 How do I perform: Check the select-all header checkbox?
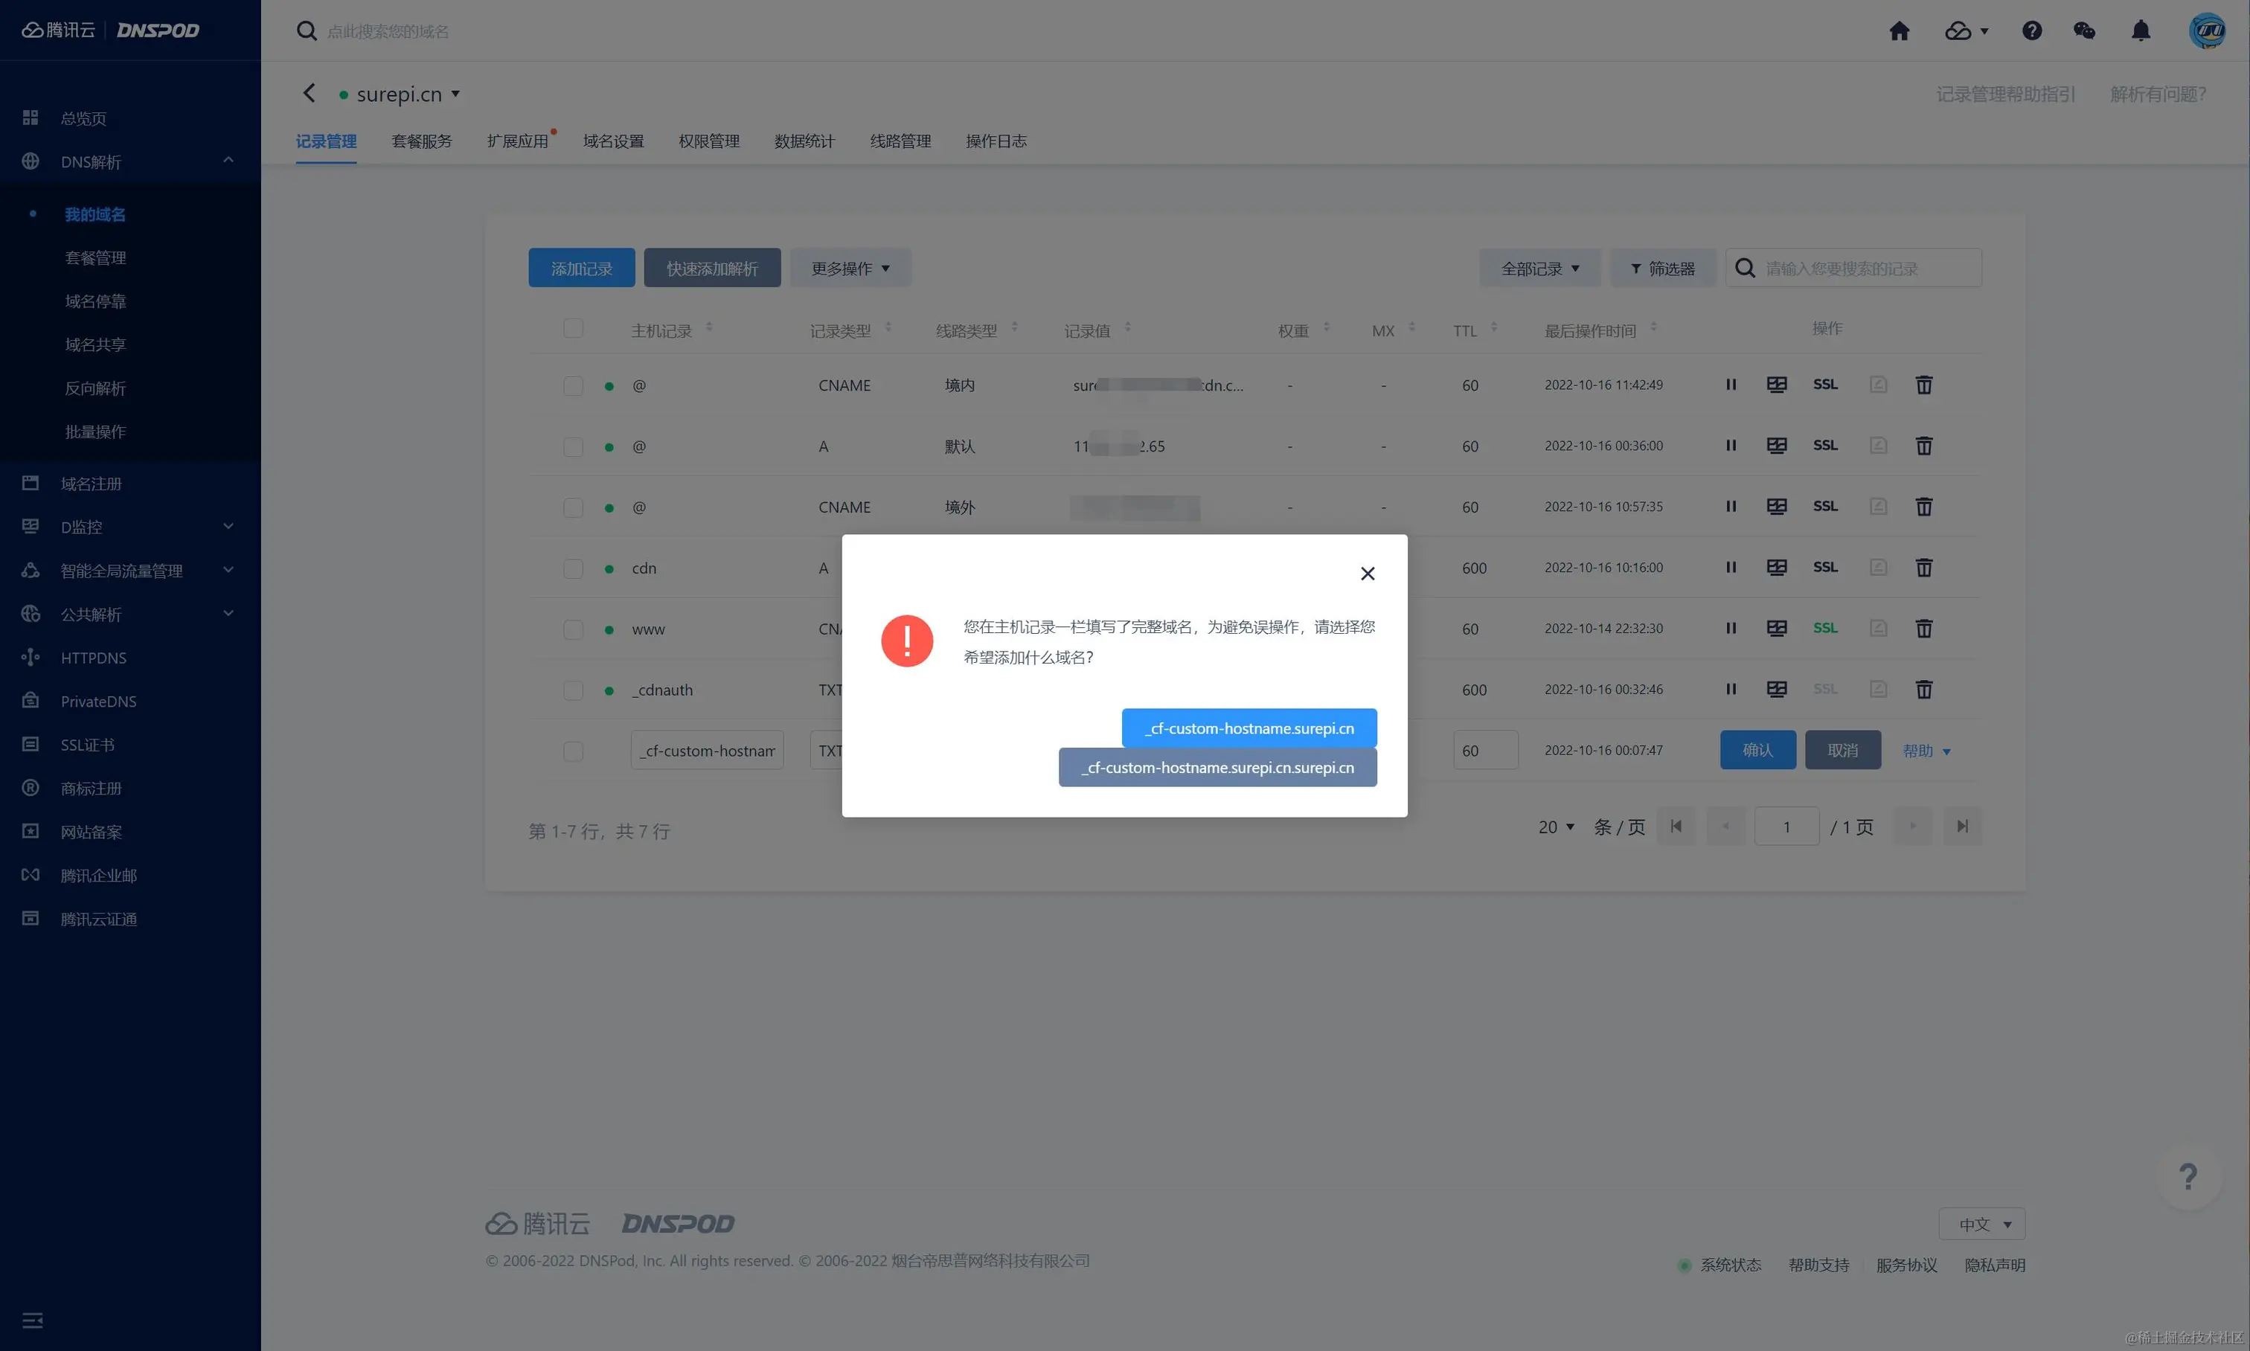click(573, 329)
